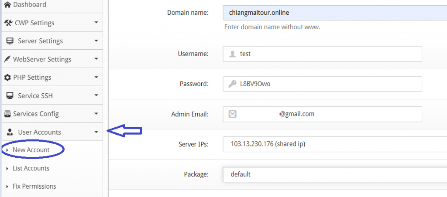Click the Server Settings monitor icon
This screenshot has height=197, width=447.
[10, 41]
